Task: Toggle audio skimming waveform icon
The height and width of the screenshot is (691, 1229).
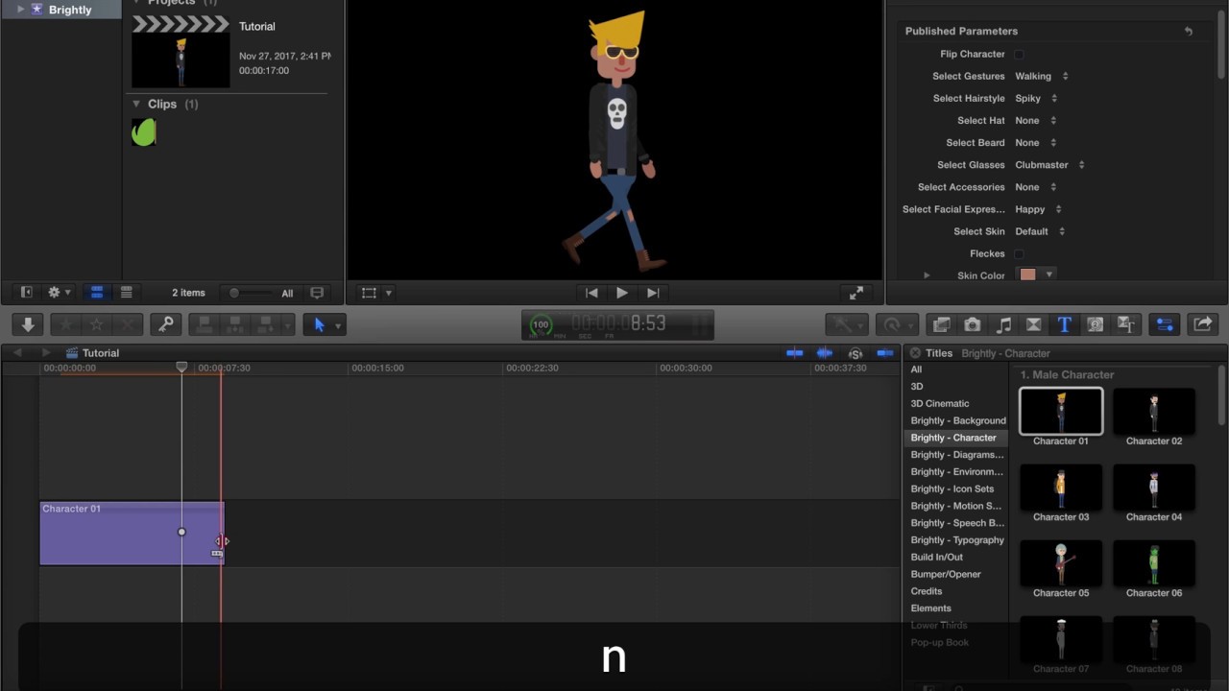Action: coord(824,353)
